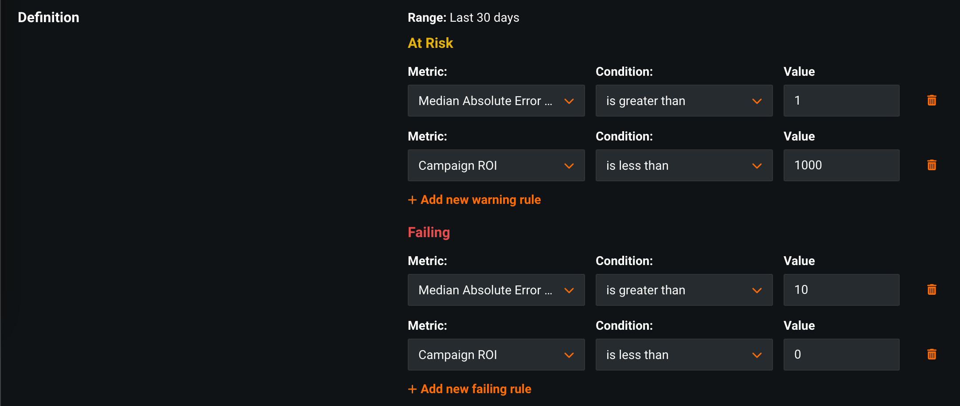This screenshot has height=406, width=960.
Task: Click At Risk value field containing 1
Action: coord(841,101)
